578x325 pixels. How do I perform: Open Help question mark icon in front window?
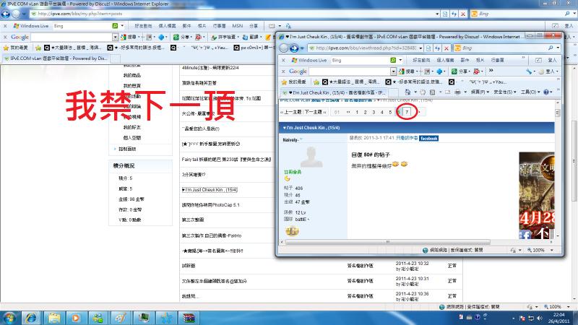pos(546,92)
